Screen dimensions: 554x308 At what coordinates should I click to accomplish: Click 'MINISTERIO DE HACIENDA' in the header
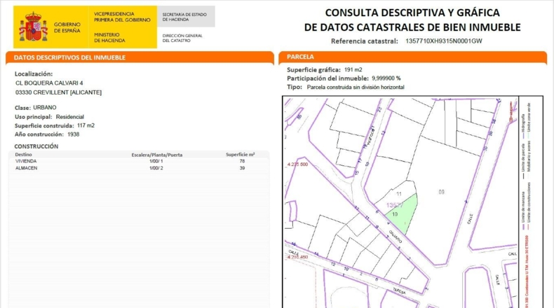pos(109,37)
